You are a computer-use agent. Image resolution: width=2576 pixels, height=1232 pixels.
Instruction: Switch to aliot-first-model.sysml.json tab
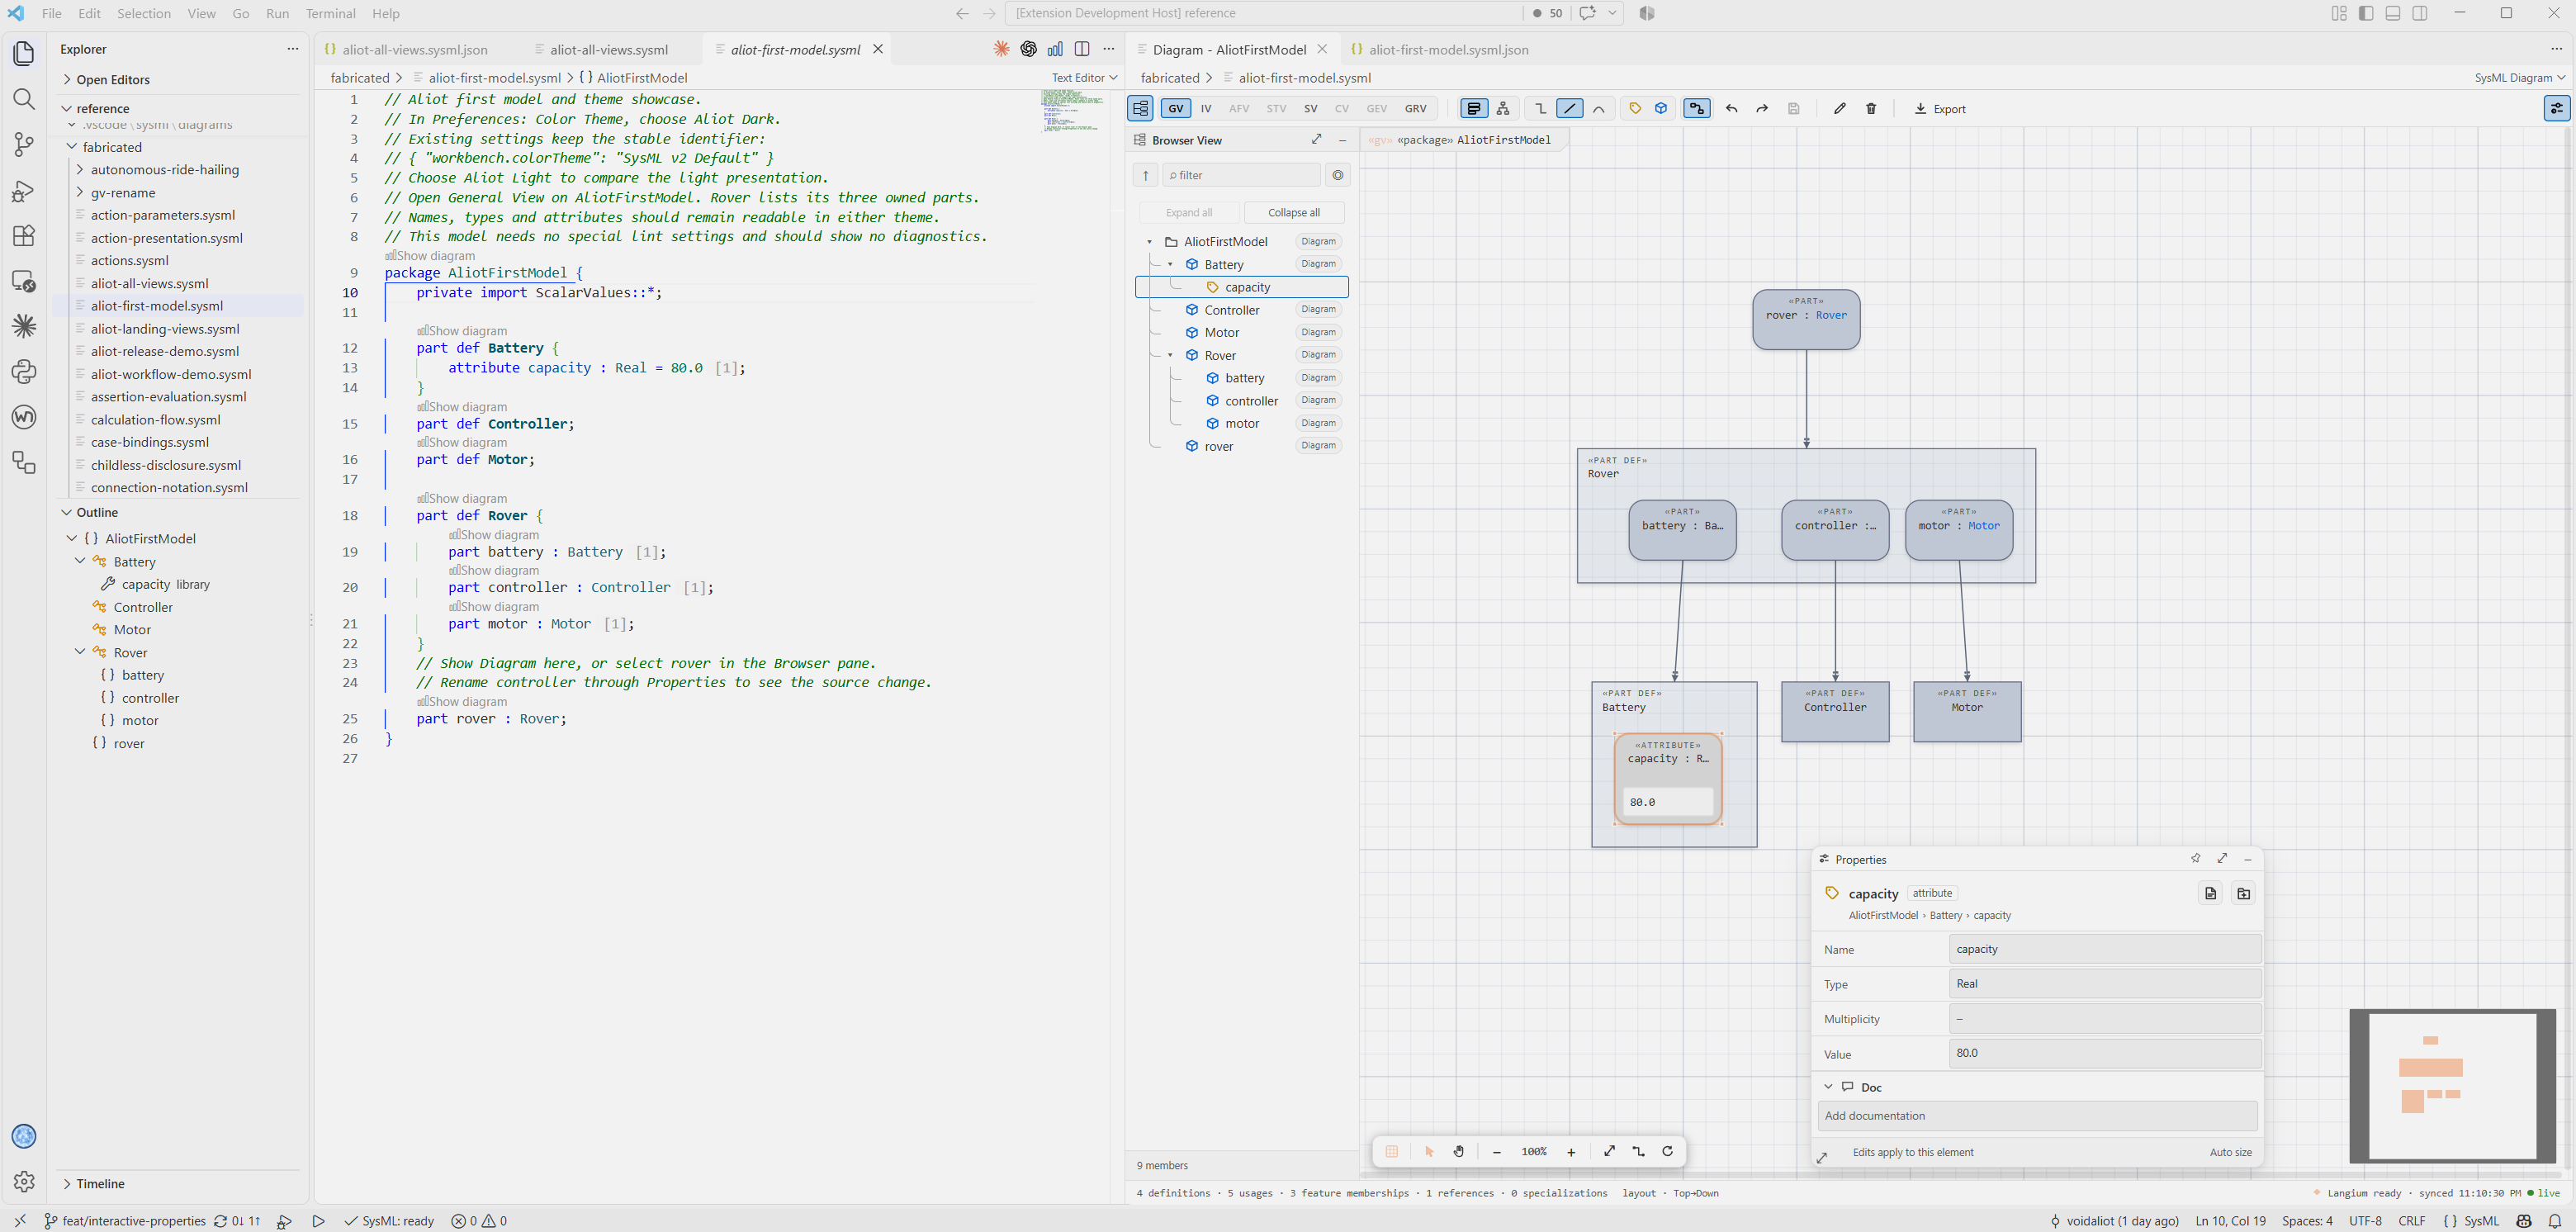click(x=1447, y=49)
